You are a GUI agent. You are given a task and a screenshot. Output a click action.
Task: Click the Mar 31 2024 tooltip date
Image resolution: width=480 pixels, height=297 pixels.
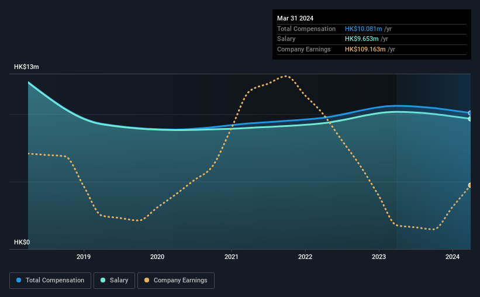tap(295, 18)
